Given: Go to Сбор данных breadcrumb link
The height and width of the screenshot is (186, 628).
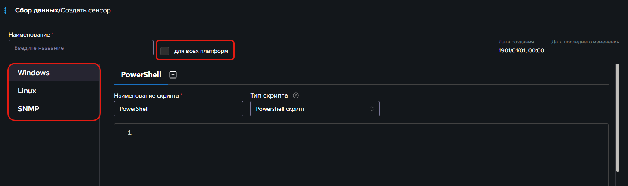Looking at the screenshot, I should point(36,10).
